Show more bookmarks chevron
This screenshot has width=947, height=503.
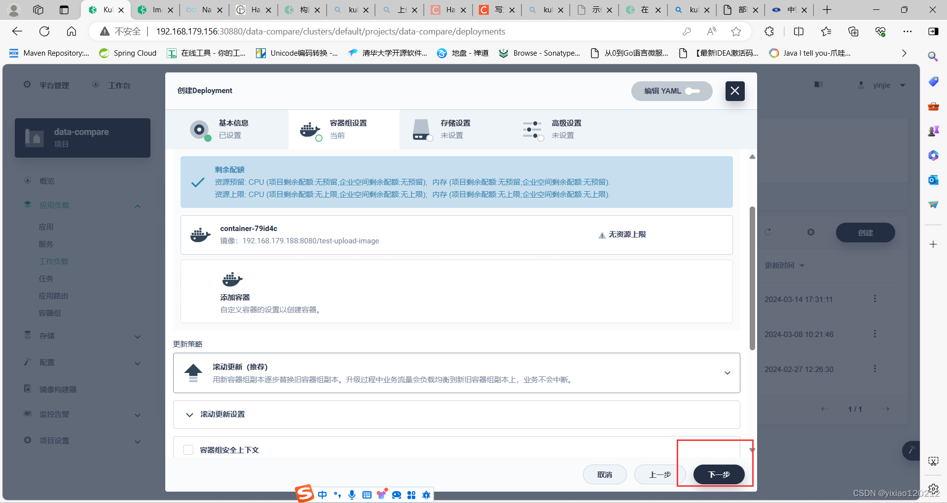pyautogui.click(x=904, y=53)
